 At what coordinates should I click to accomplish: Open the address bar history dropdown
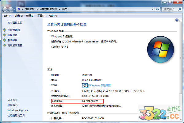pos(153,9)
